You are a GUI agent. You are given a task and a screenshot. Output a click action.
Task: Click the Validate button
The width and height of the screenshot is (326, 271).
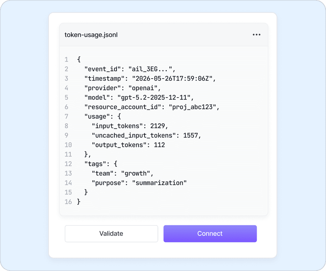(x=111, y=234)
